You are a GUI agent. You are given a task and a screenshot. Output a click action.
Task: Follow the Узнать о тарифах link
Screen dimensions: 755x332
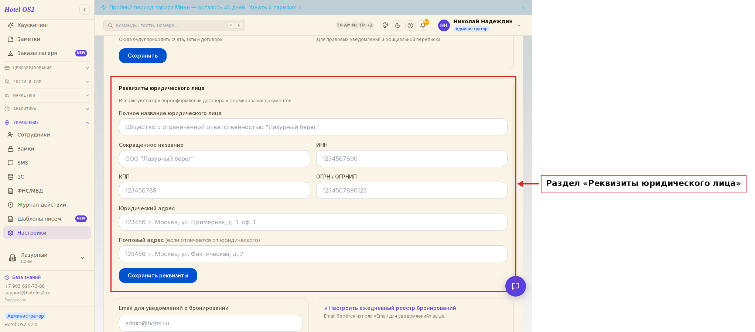[x=272, y=7]
